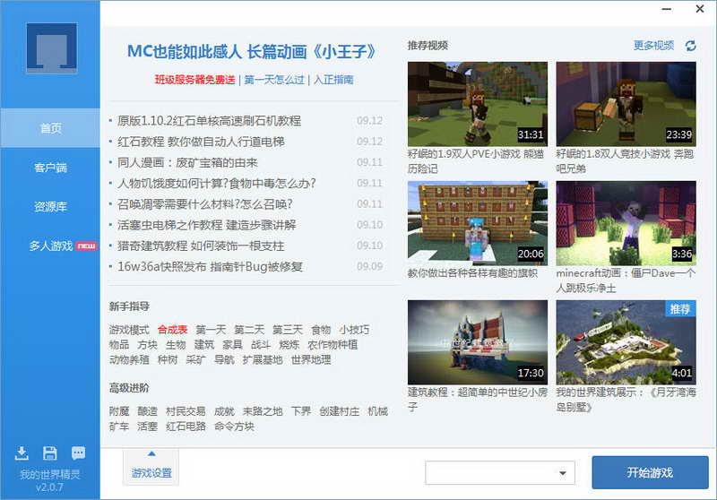Open the 第三天 guide link
717x500 pixels.
coord(288,330)
